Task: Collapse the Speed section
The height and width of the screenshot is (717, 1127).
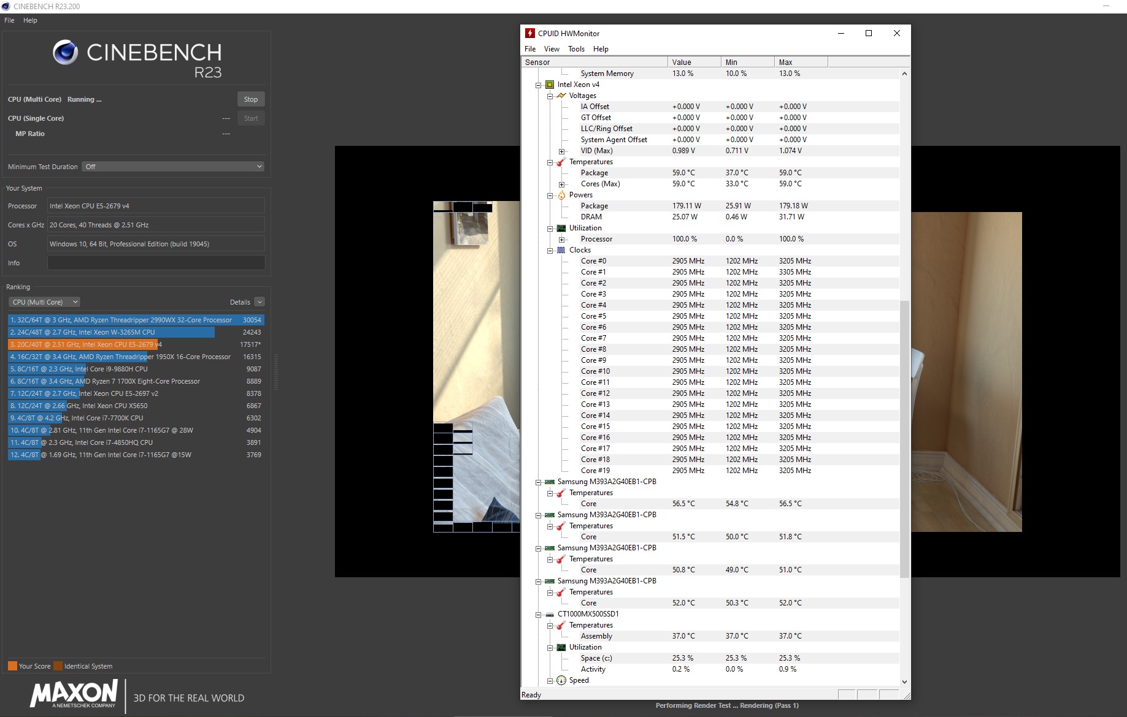Action: pyautogui.click(x=550, y=681)
